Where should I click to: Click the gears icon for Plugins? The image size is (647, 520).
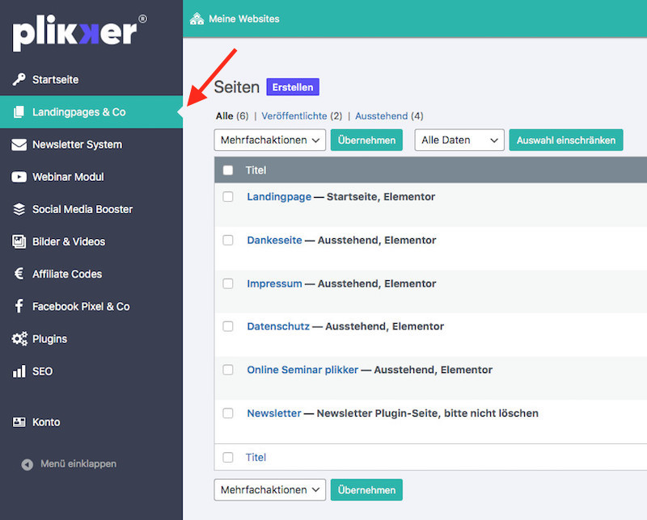(19, 339)
